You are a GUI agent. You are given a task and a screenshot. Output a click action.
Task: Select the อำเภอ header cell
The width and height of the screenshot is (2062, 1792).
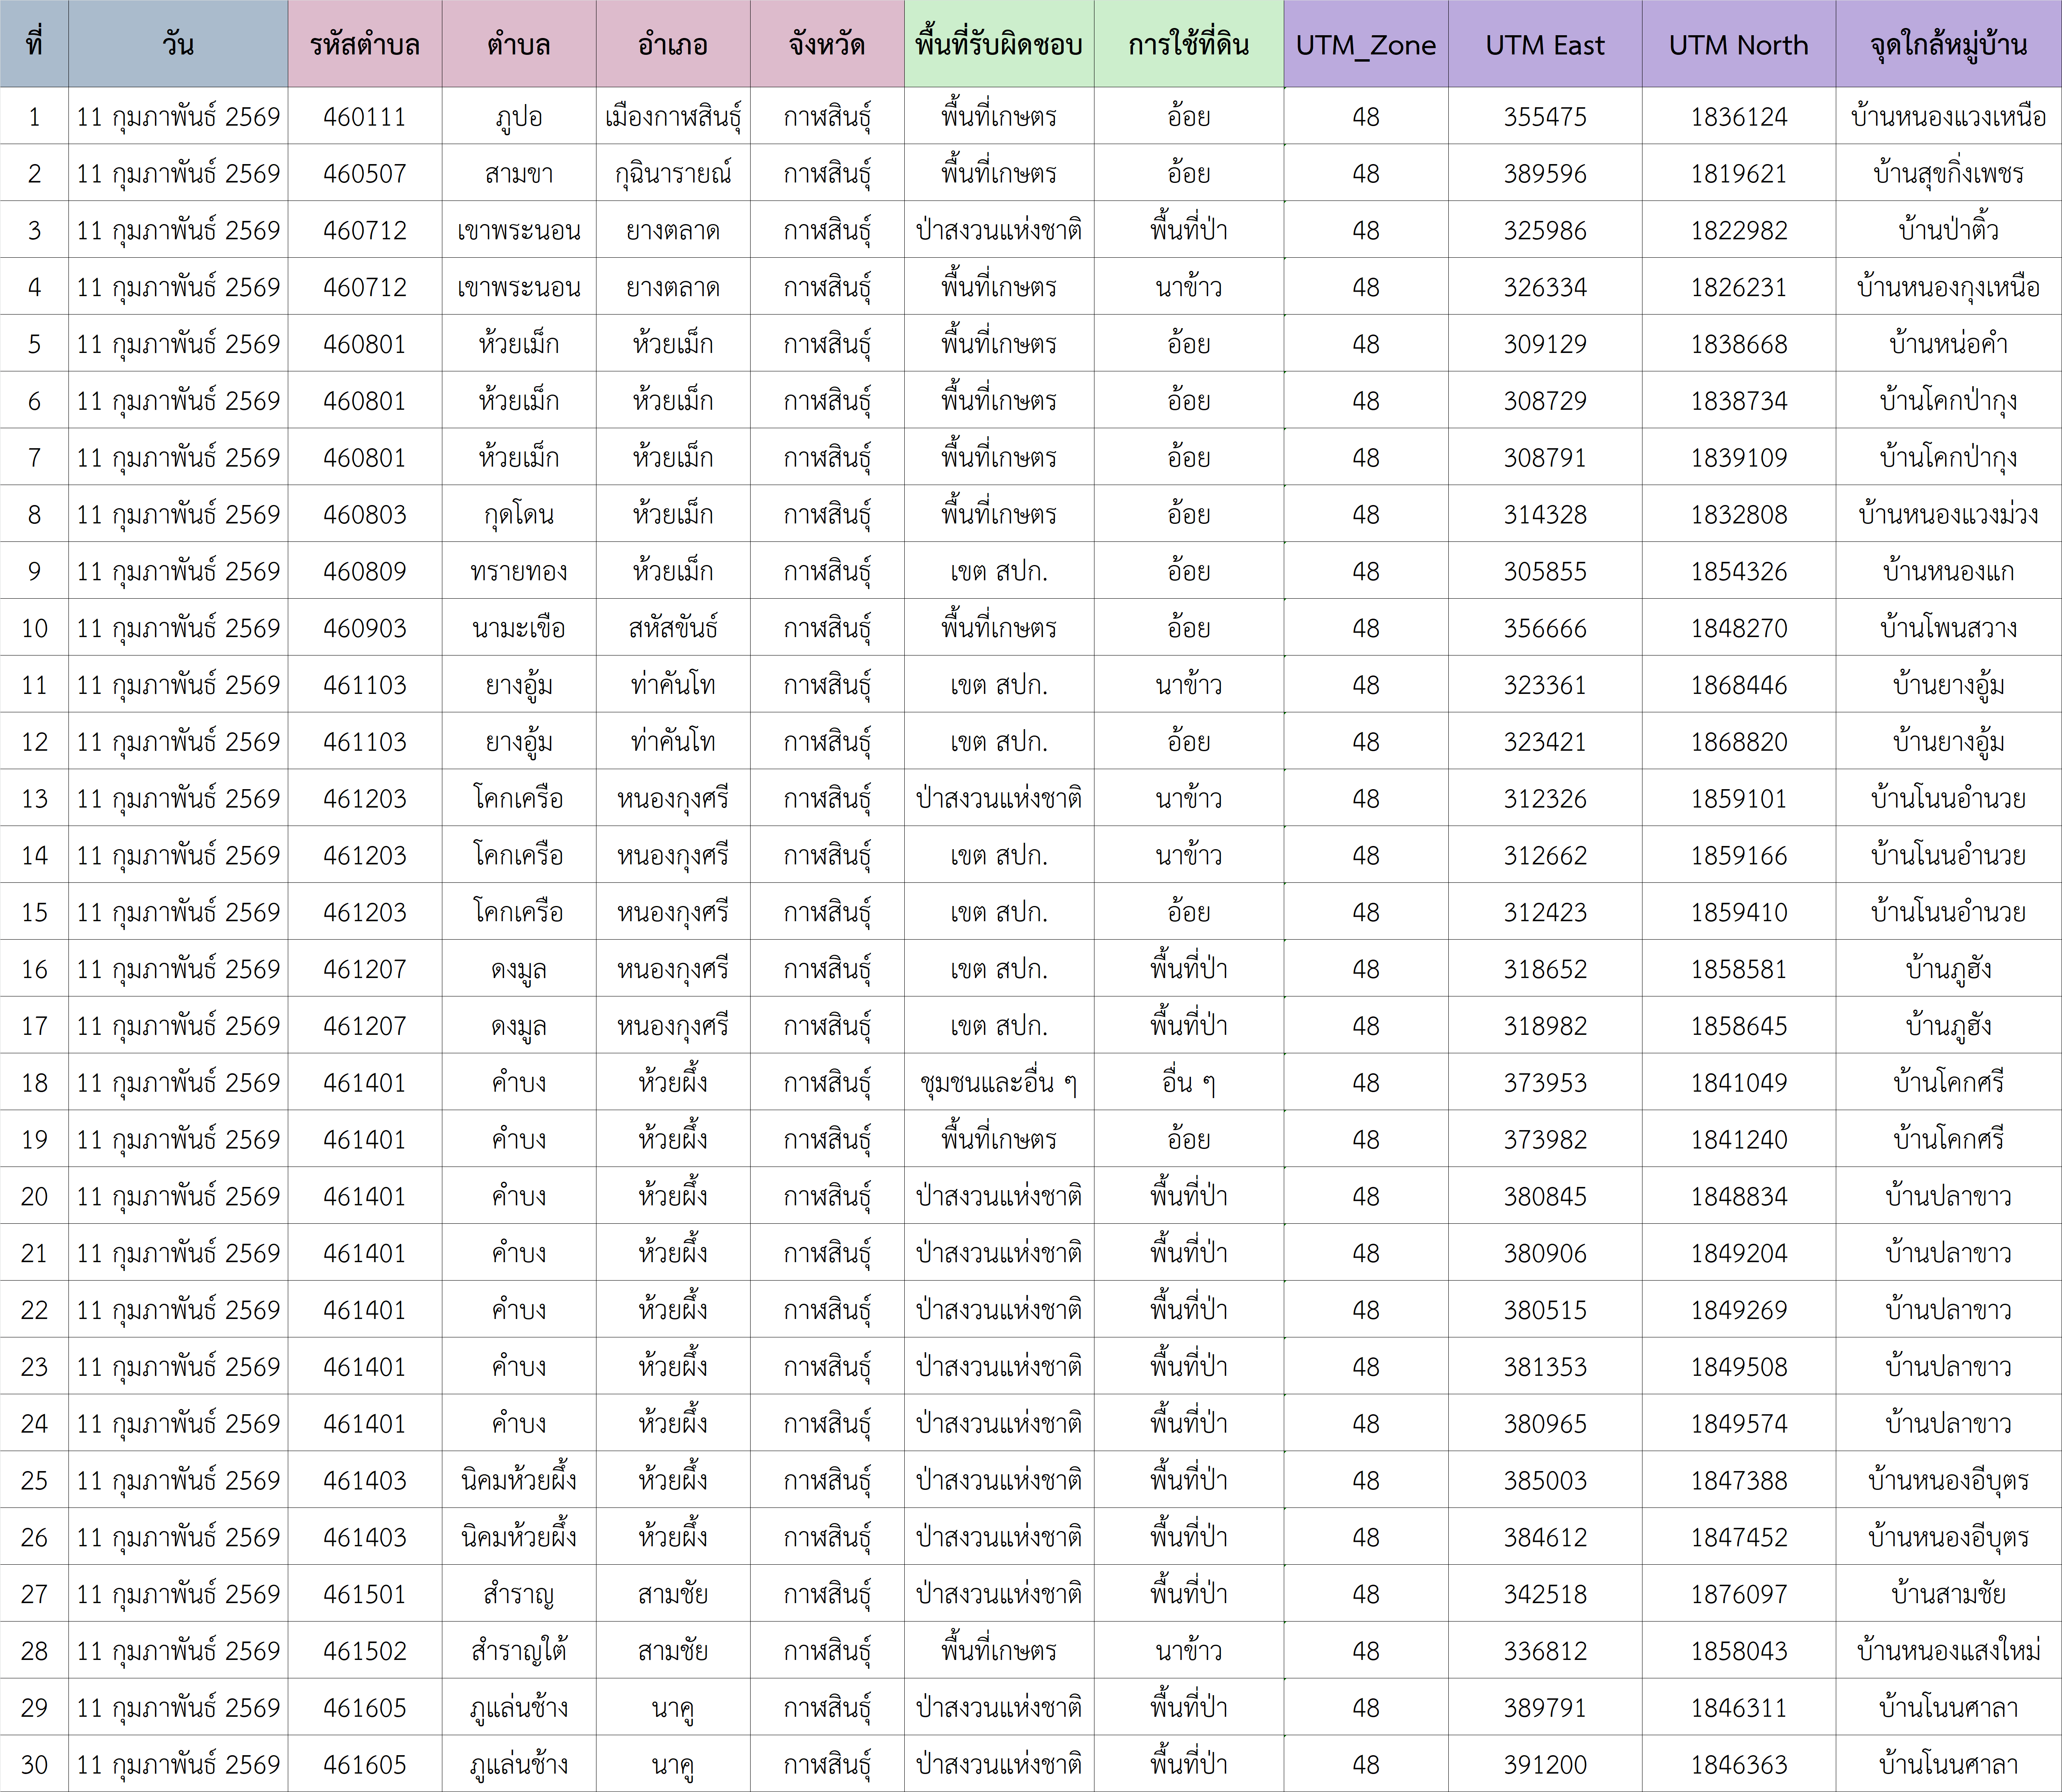pyautogui.click(x=673, y=45)
